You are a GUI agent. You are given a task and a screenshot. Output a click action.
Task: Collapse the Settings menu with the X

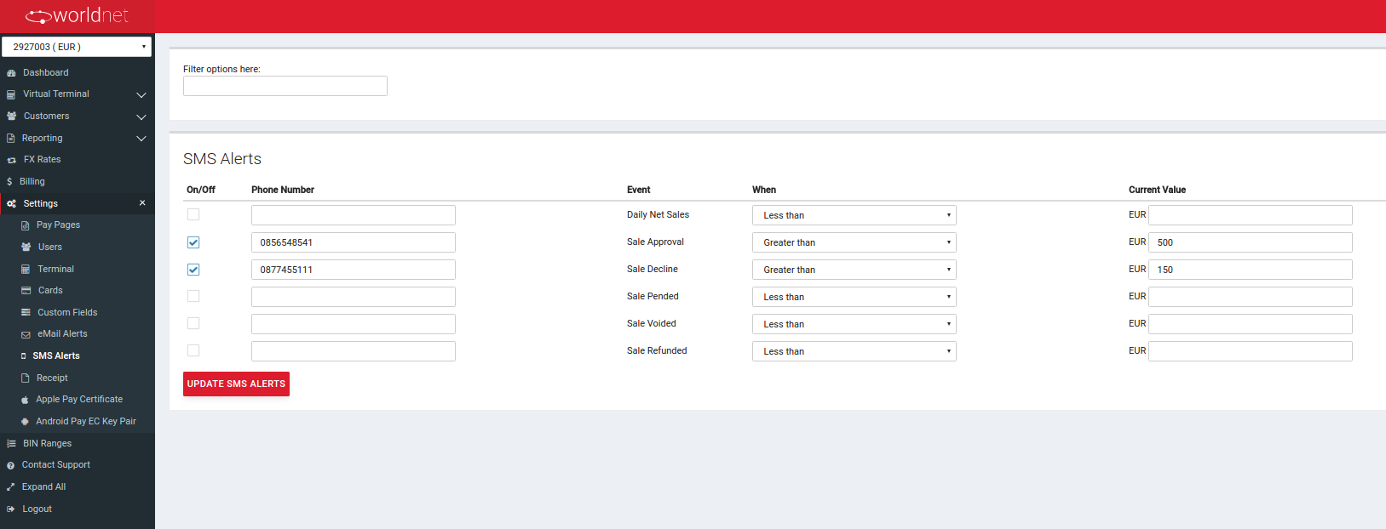pyautogui.click(x=142, y=203)
